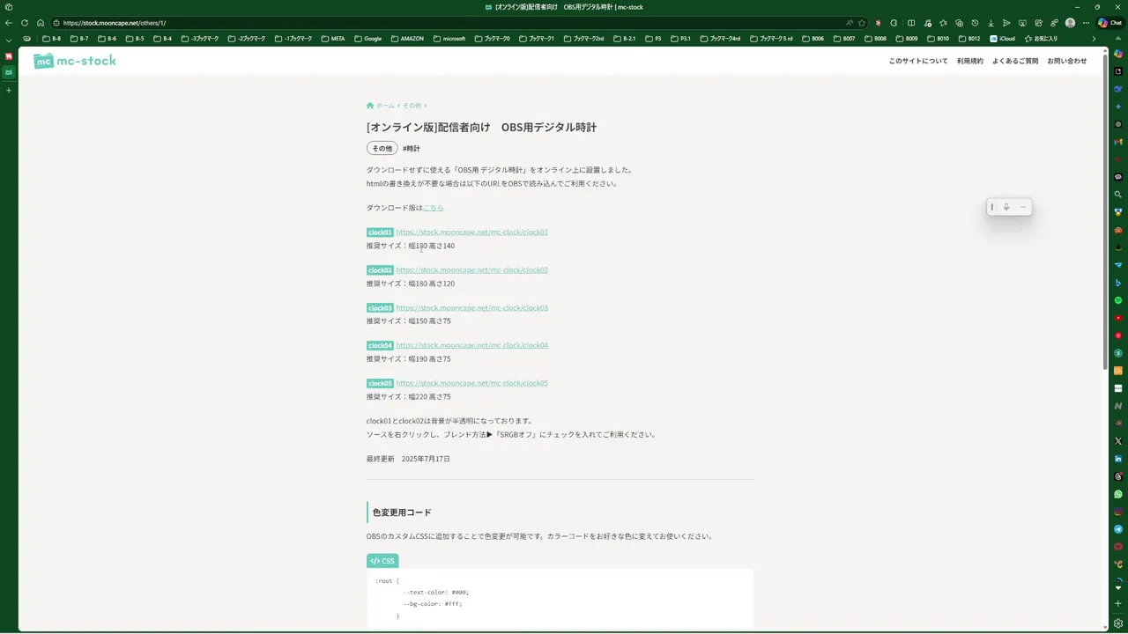
Task: Open the お気に入り favorites folder
Action: 1041,39
